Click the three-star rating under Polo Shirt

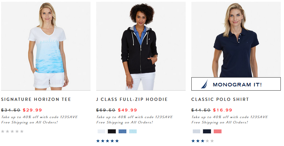tap(203, 141)
